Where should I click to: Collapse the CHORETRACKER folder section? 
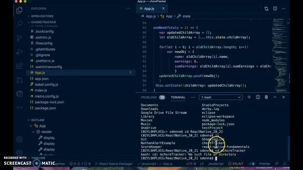point(44,22)
